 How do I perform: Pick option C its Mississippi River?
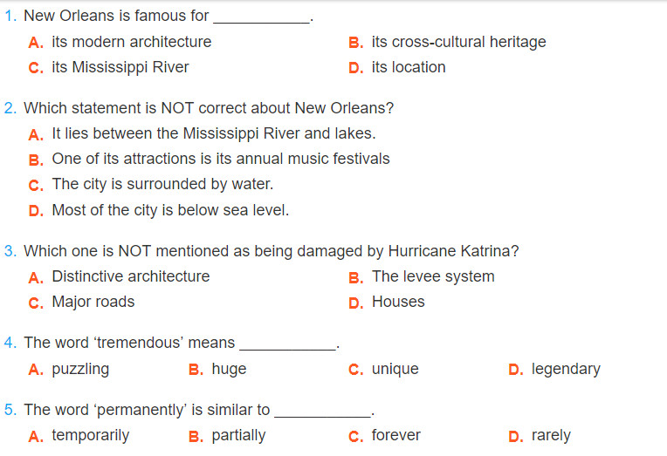coord(109,67)
